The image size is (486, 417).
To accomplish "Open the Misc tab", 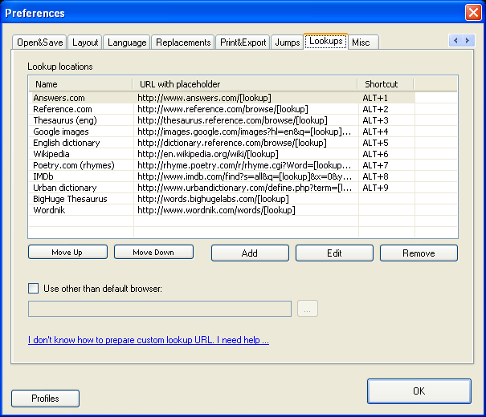I will [363, 42].
